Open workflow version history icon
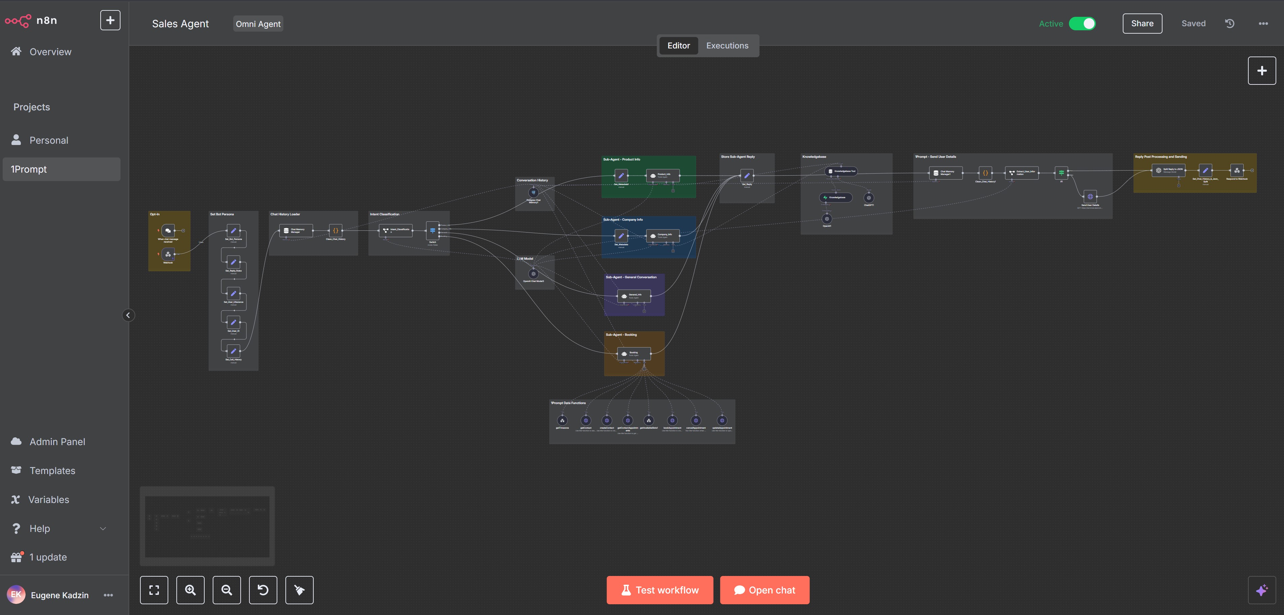 click(1230, 24)
